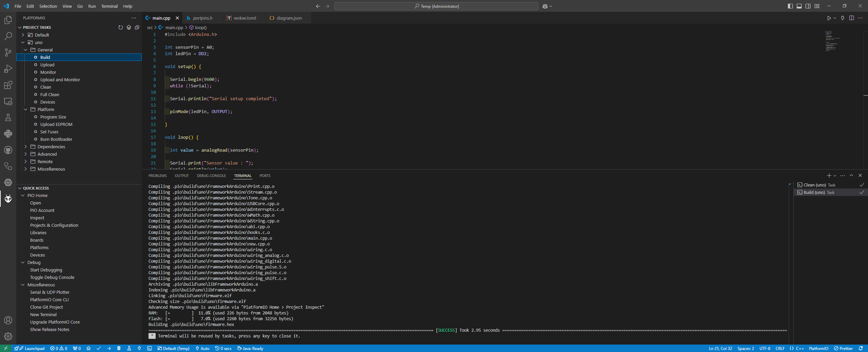
Task: Open the Explorer view in the activity bar
Action: 8,20
